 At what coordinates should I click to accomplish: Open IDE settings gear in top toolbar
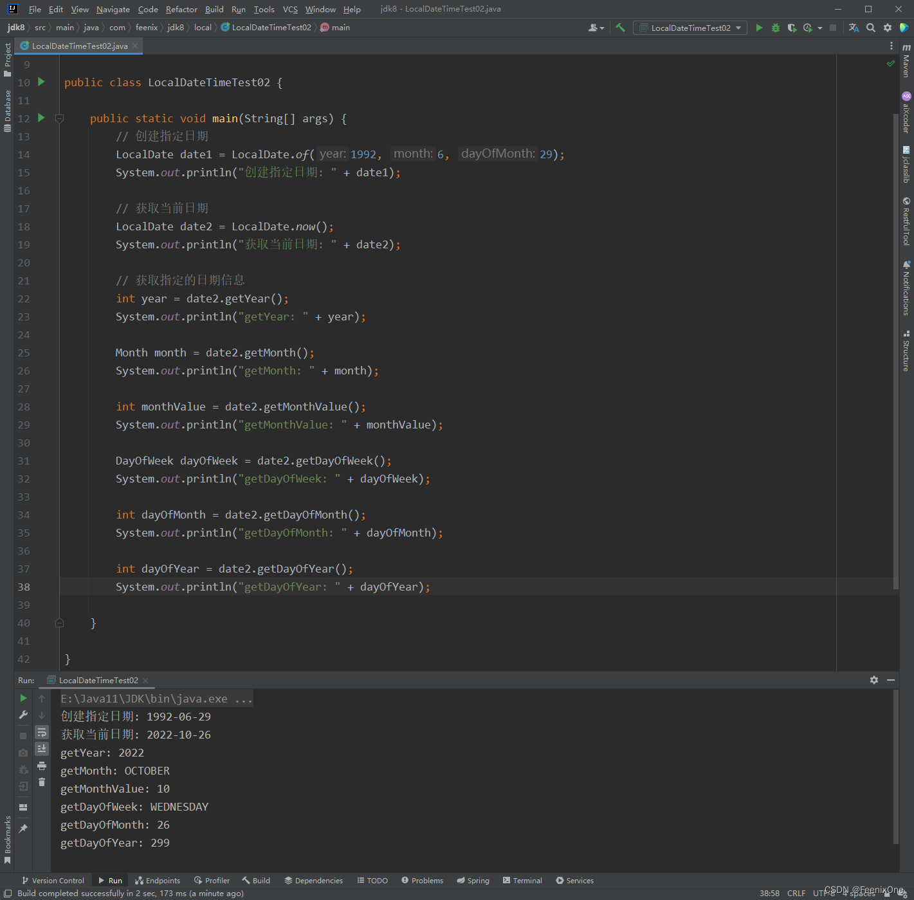(x=888, y=28)
